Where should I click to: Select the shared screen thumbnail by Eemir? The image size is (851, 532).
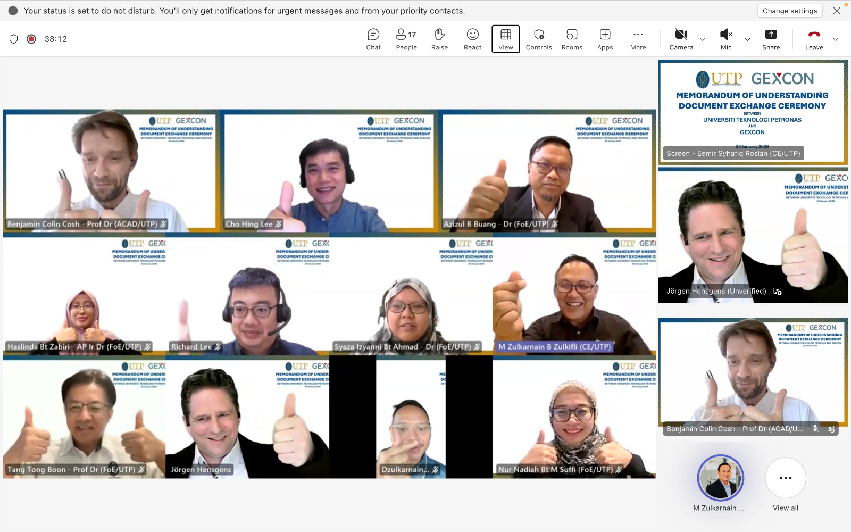753,112
